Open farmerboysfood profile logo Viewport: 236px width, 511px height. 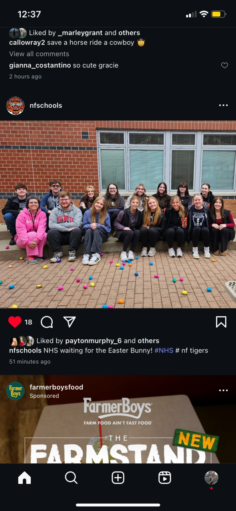point(16,391)
